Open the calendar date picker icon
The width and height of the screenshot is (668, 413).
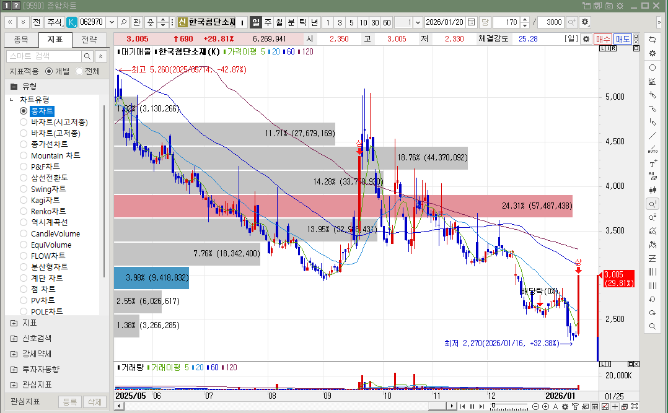(x=471, y=22)
